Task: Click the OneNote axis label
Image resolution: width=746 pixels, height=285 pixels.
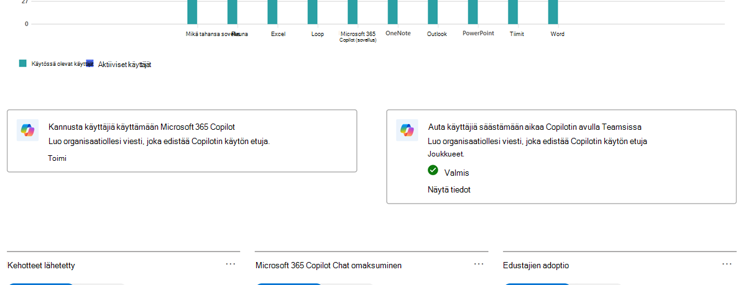Action: pos(398,34)
